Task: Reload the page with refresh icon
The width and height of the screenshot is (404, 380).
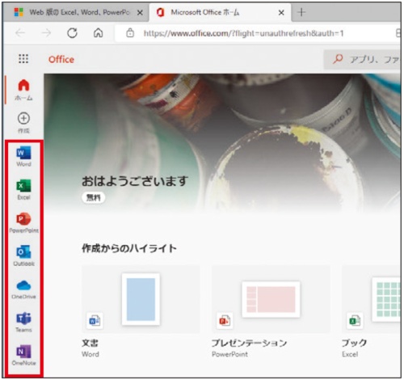Action: [x=72, y=33]
